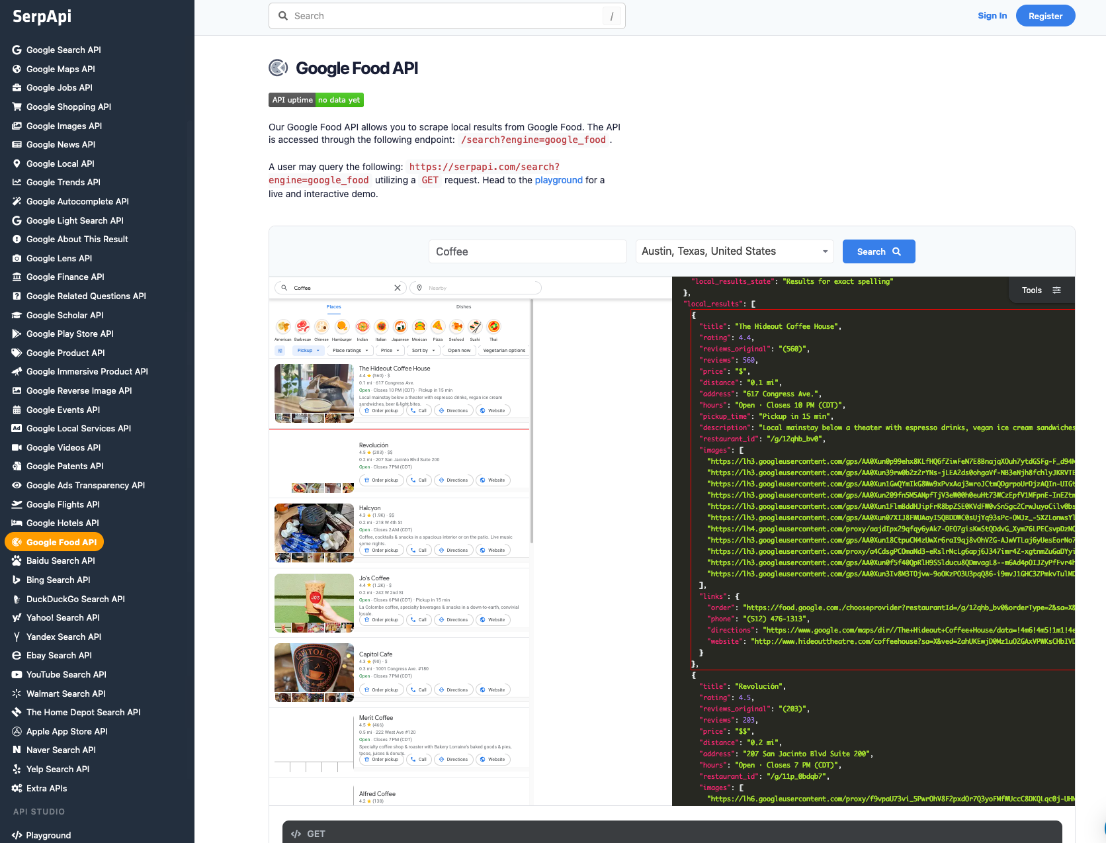Viewport: 1106px width, 843px height.
Task: Select the Sushi cuisine icon
Action: 475,326
